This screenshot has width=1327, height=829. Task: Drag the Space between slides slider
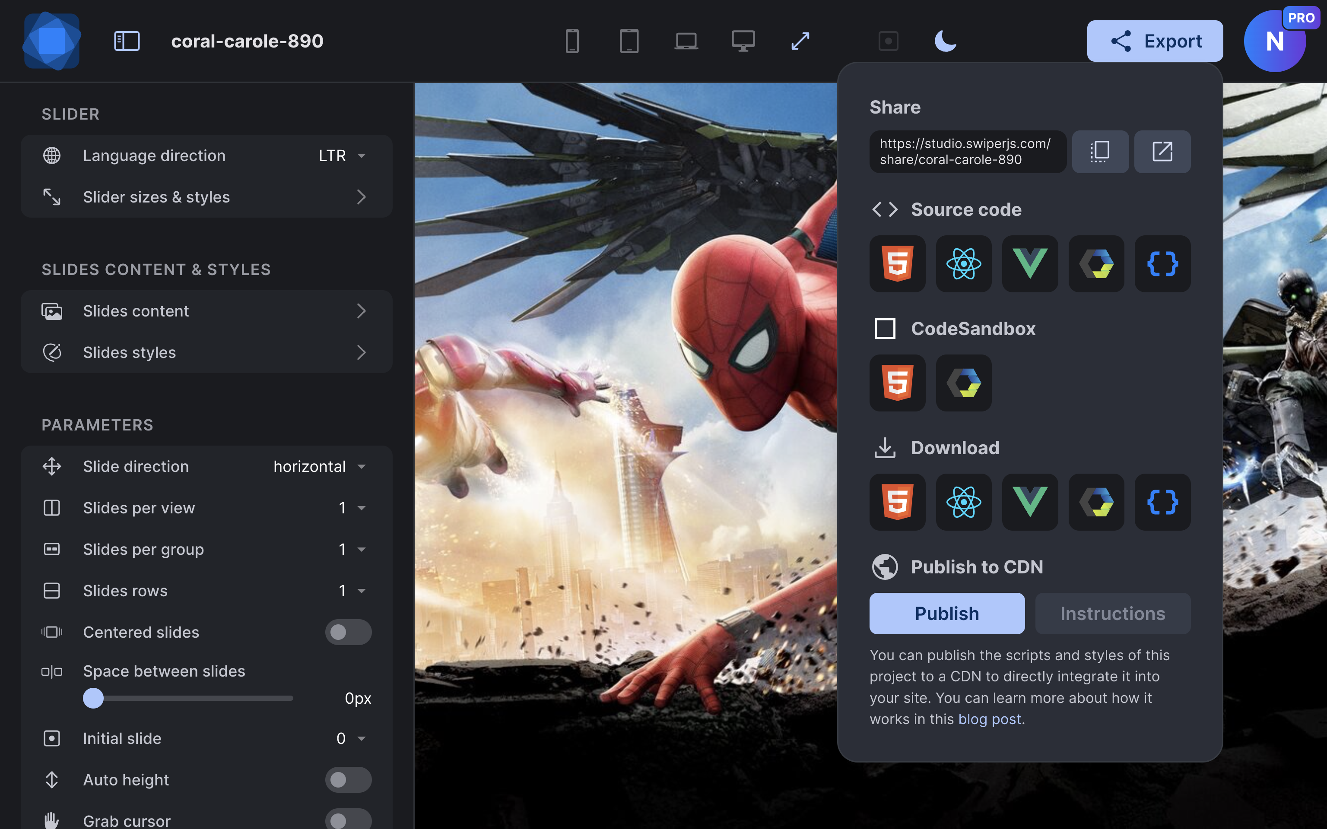pos(94,697)
